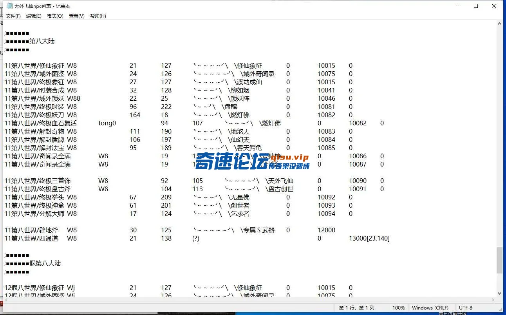The width and height of the screenshot is (506, 315).
Task: Click the 第八大陆 header line
Action: click(x=30, y=41)
